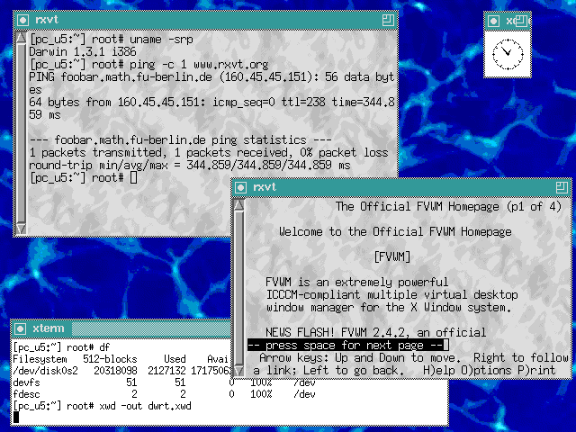Click '64 bytes from 160.45.45.151' line
Screen dimensions: 576x432
click(x=212, y=102)
